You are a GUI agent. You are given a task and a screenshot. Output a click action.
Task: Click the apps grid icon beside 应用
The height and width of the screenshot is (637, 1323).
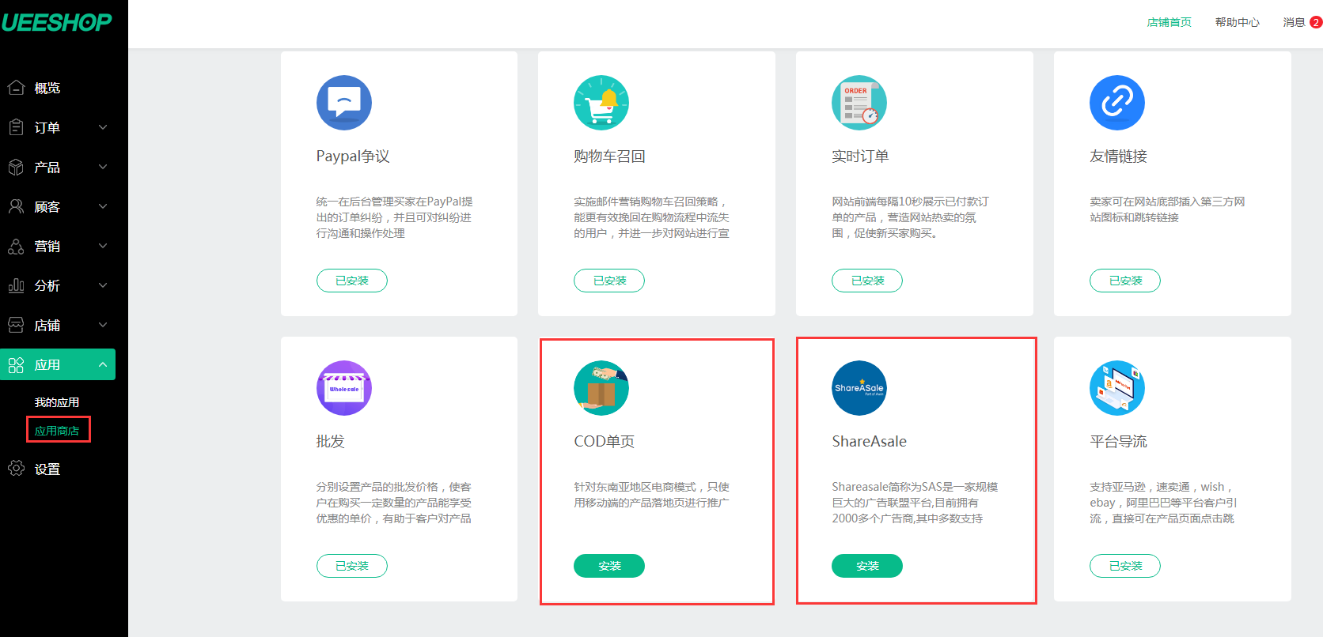pos(16,364)
